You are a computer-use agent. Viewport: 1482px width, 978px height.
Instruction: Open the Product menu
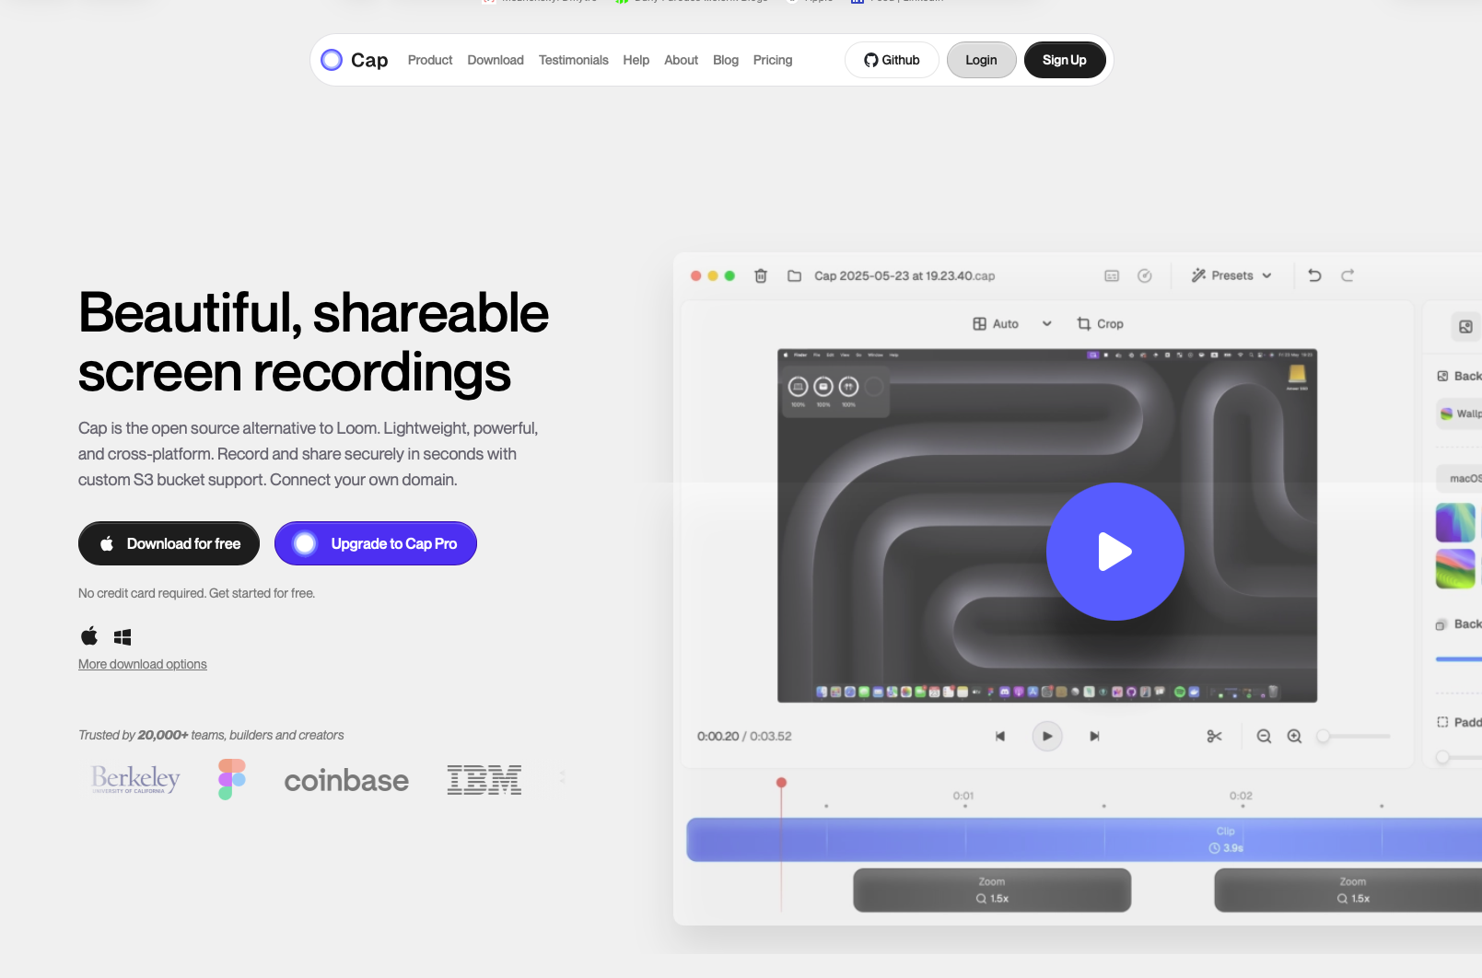tap(430, 60)
